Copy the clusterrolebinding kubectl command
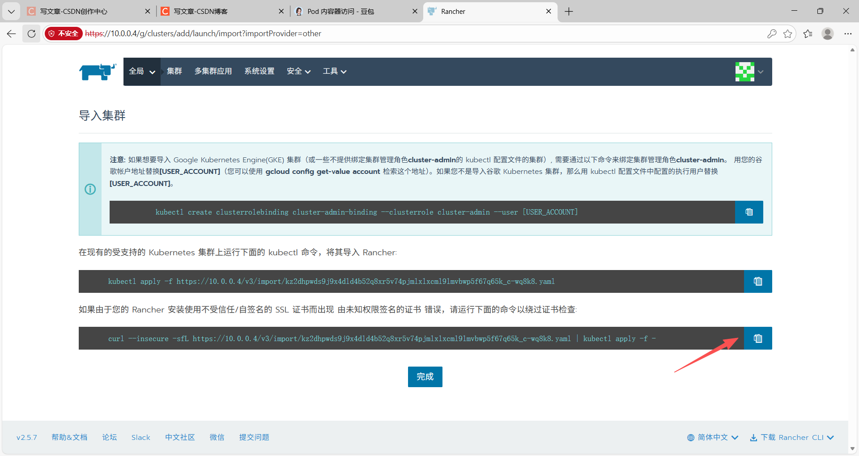859x456 pixels. pyautogui.click(x=749, y=212)
